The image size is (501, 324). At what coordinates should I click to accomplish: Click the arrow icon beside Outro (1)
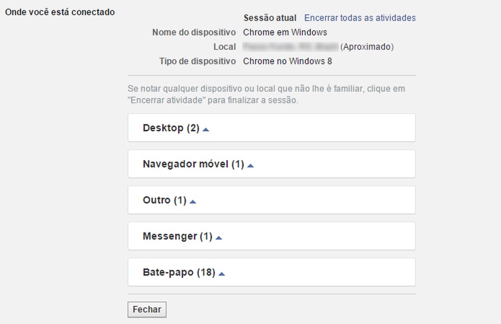[x=193, y=202]
